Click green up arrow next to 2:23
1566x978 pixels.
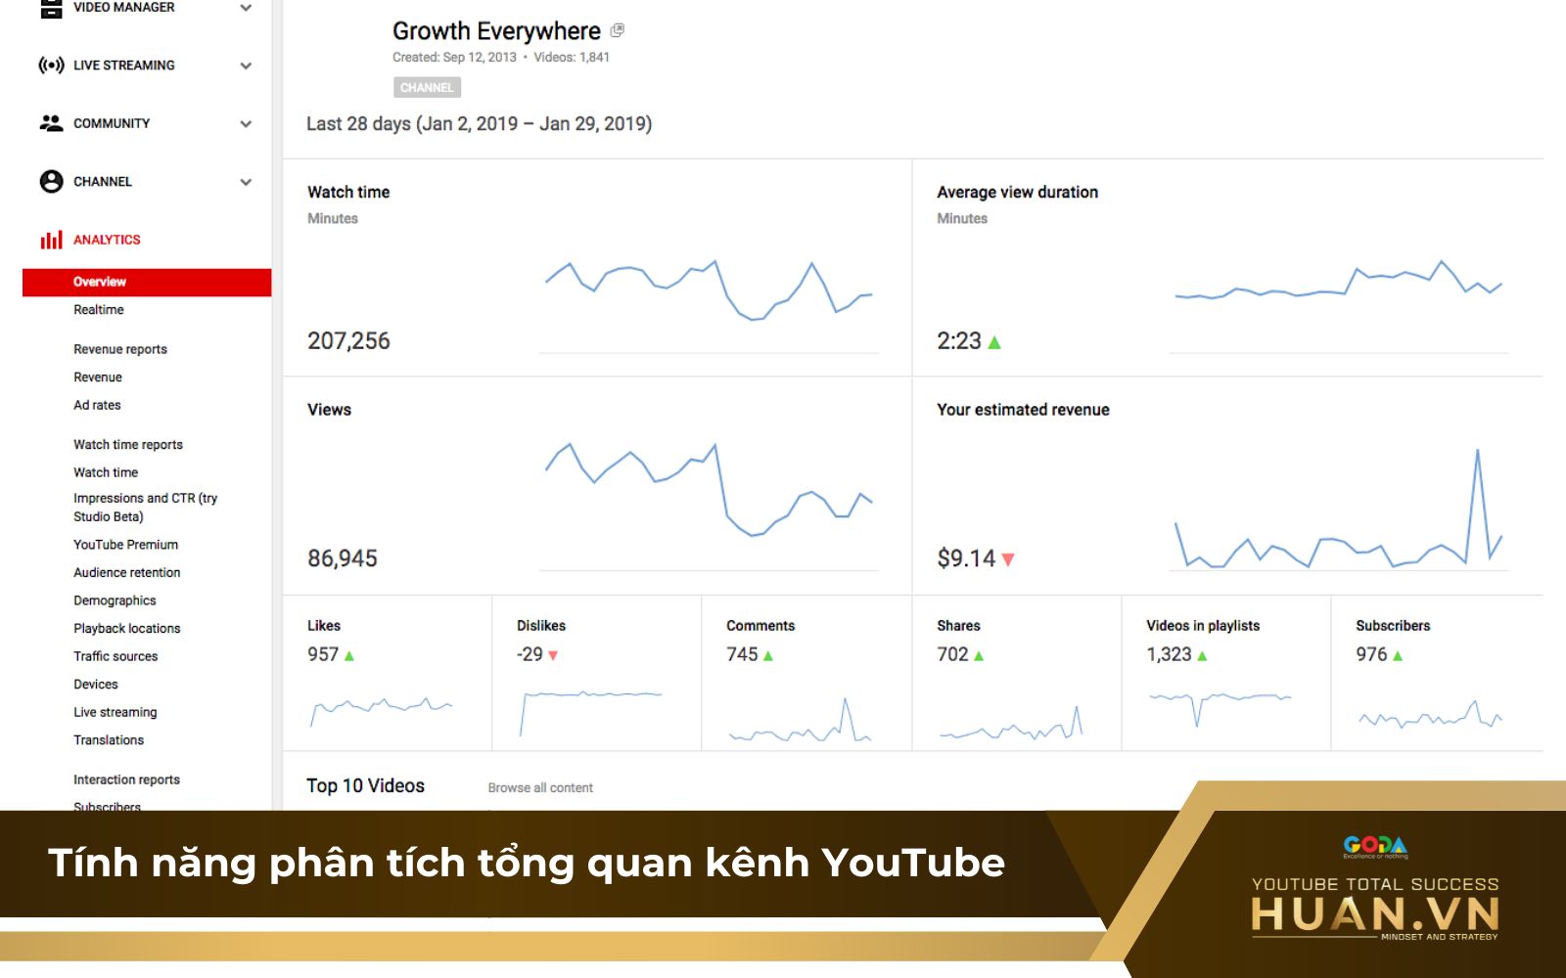[x=994, y=342]
